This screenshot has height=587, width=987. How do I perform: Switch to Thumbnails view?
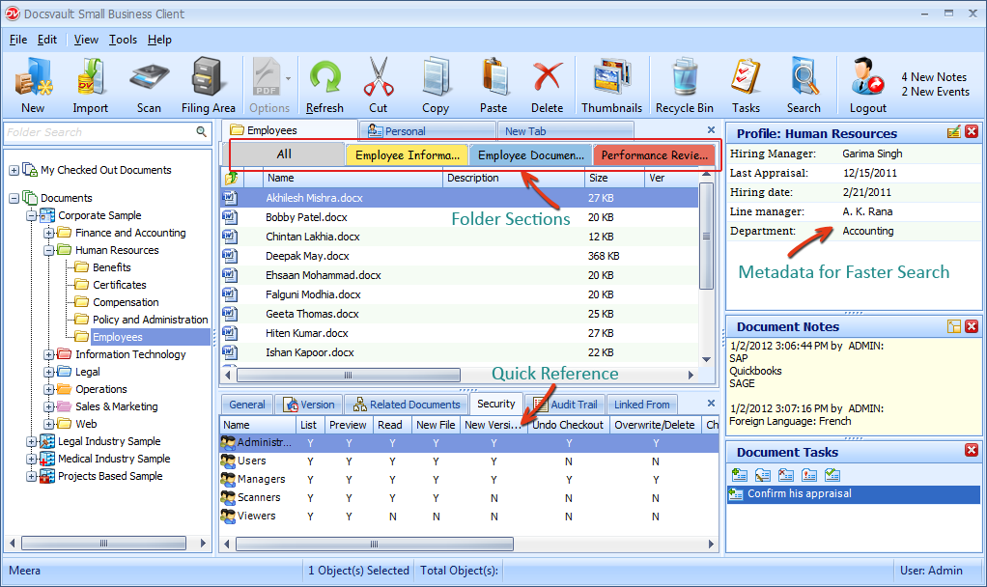point(612,85)
